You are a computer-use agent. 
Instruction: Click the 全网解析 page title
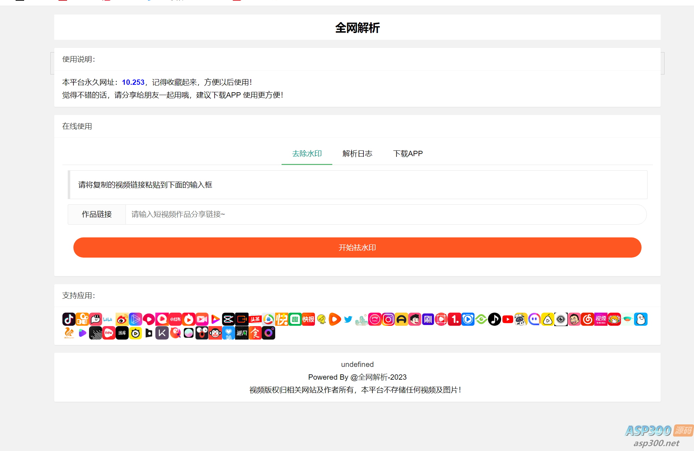357,28
